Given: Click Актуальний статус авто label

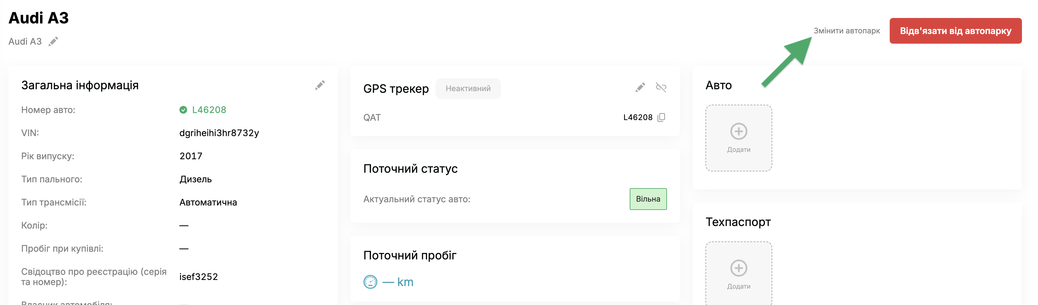Looking at the screenshot, I should pos(417,199).
